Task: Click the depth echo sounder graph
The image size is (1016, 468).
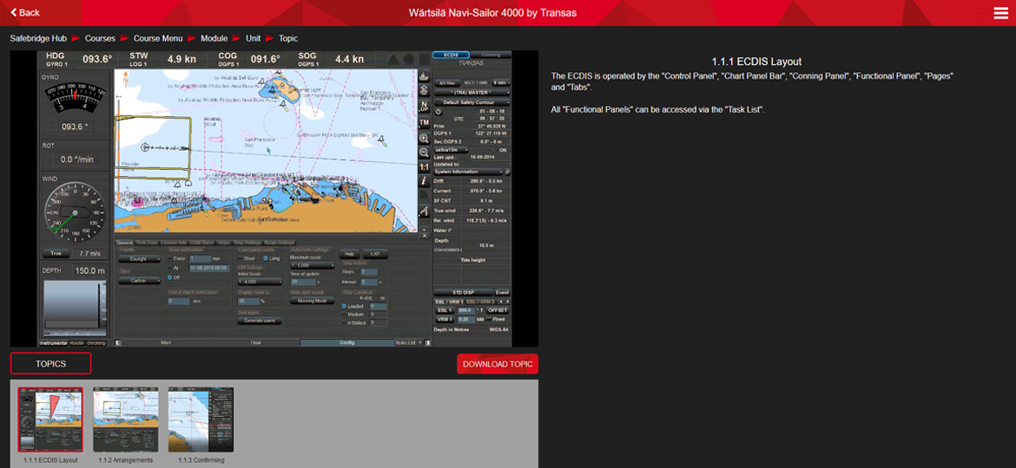Action: (x=74, y=309)
